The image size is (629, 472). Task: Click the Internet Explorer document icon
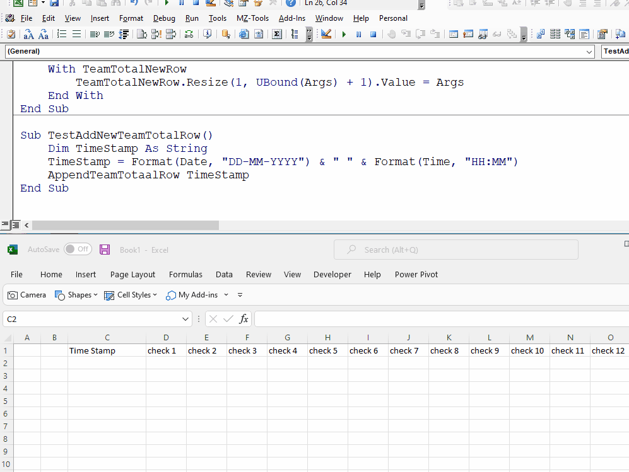click(x=244, y=35)
